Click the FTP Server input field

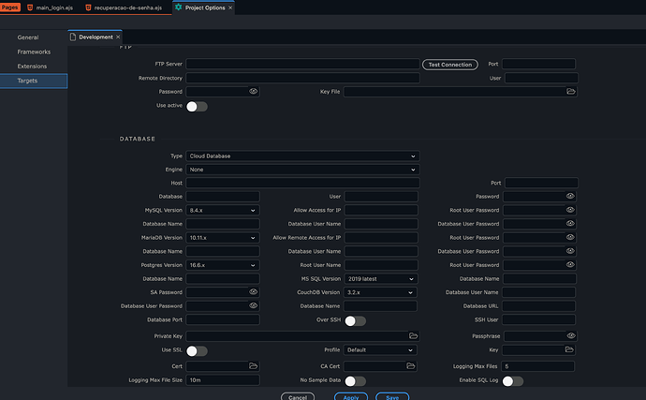(x=302, y=65)
